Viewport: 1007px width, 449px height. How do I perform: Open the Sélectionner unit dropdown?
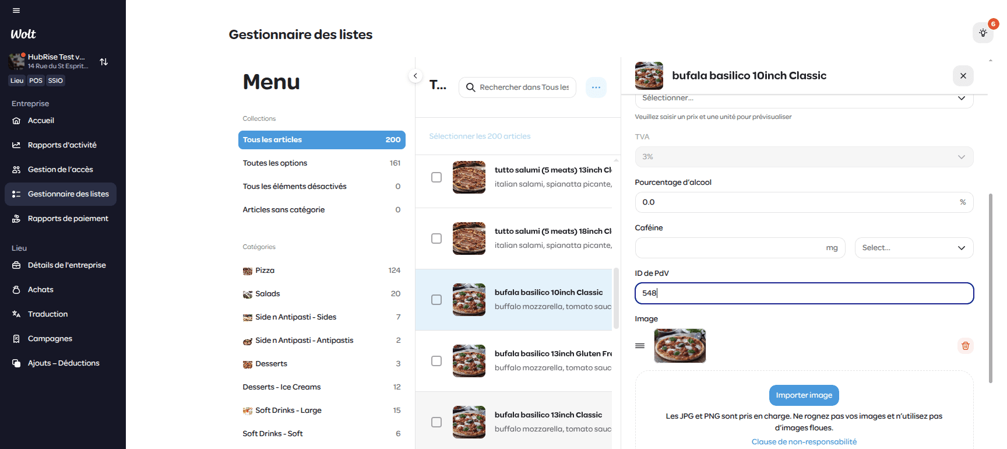tap(804, 99)
